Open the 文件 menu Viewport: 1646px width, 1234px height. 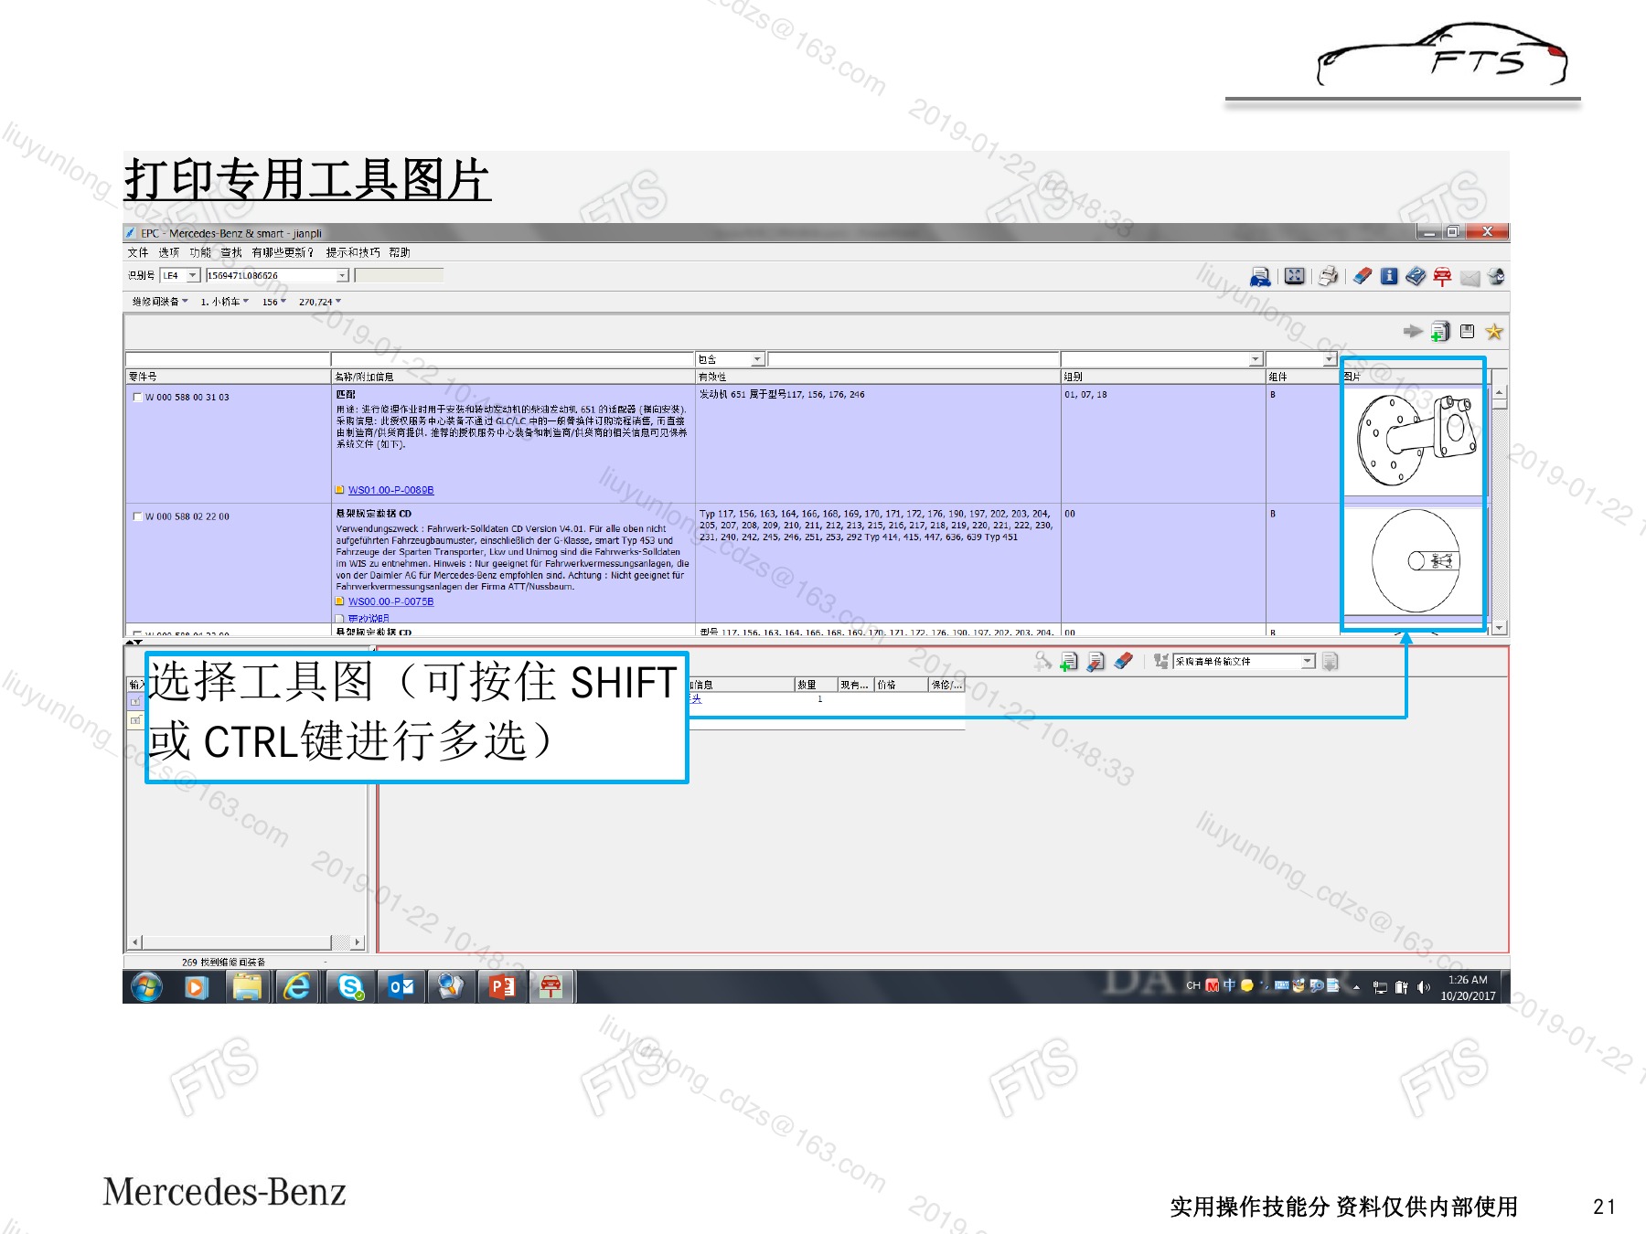click(138, 252)
